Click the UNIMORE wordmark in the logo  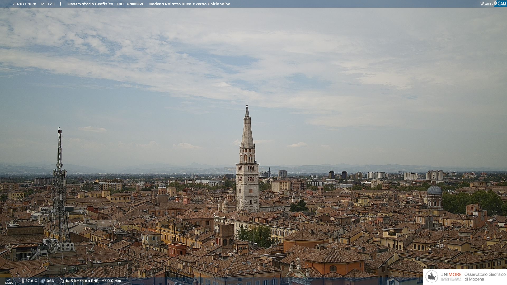click(451, 275)
